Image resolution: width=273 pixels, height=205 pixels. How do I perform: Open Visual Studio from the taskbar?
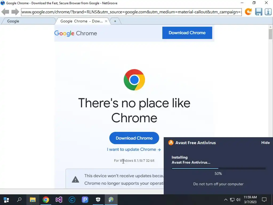(59, 200)
